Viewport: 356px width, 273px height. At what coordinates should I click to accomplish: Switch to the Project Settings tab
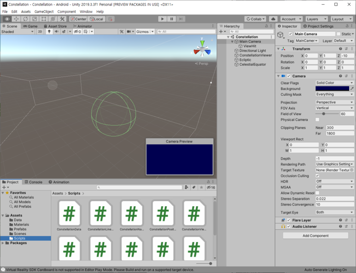pyautogui.click(x=318, y=26)
